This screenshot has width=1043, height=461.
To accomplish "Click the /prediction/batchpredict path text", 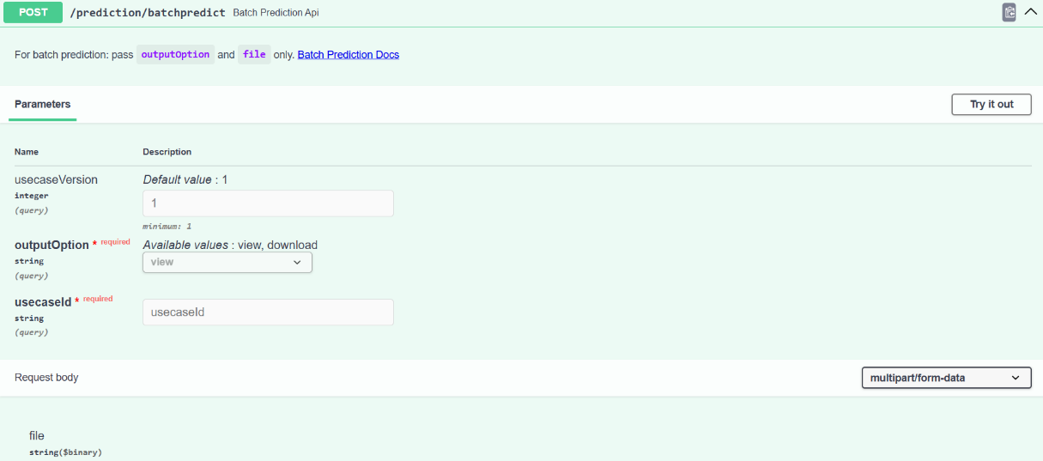I will click(x=148, y=13).
